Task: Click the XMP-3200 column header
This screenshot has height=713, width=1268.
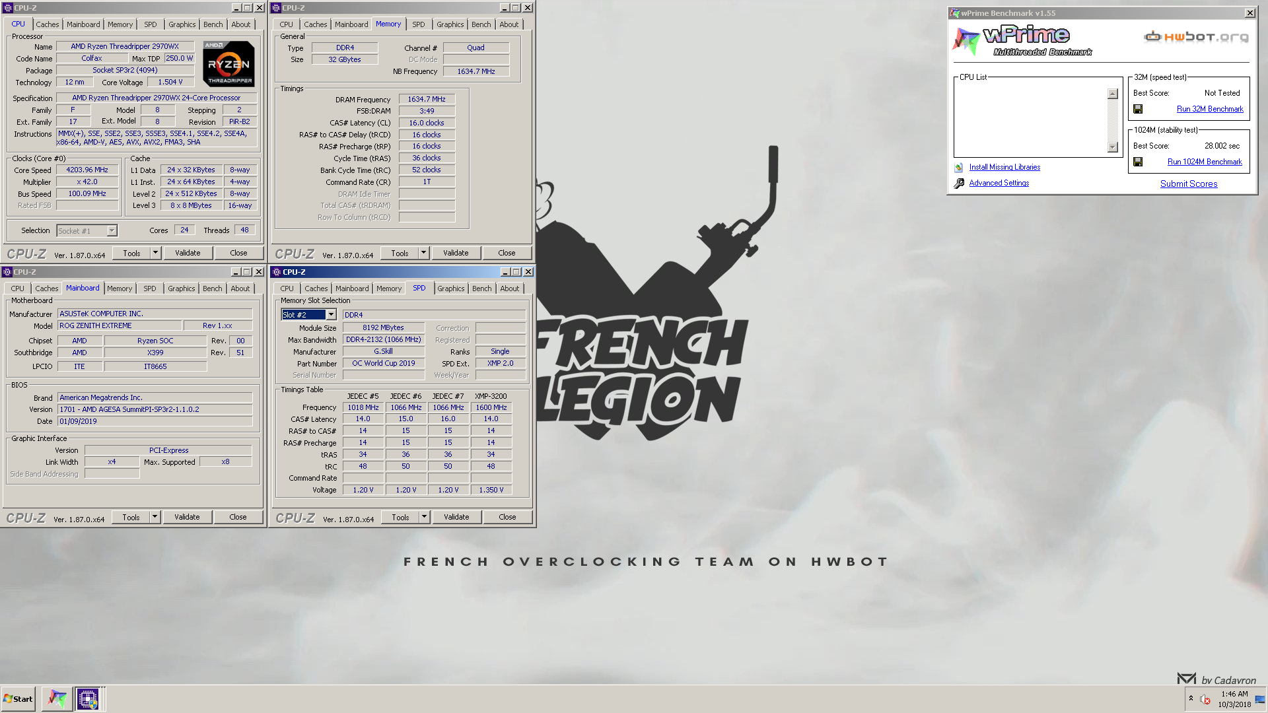Action: (491, 396)
